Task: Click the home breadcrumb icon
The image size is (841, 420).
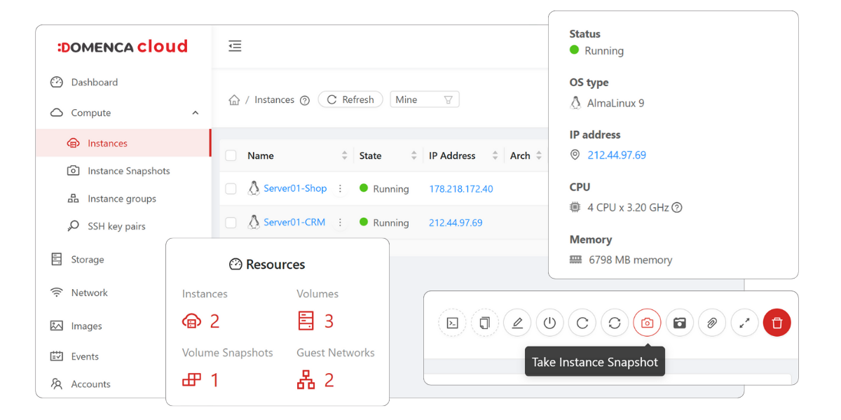Action: pos(234,100)
